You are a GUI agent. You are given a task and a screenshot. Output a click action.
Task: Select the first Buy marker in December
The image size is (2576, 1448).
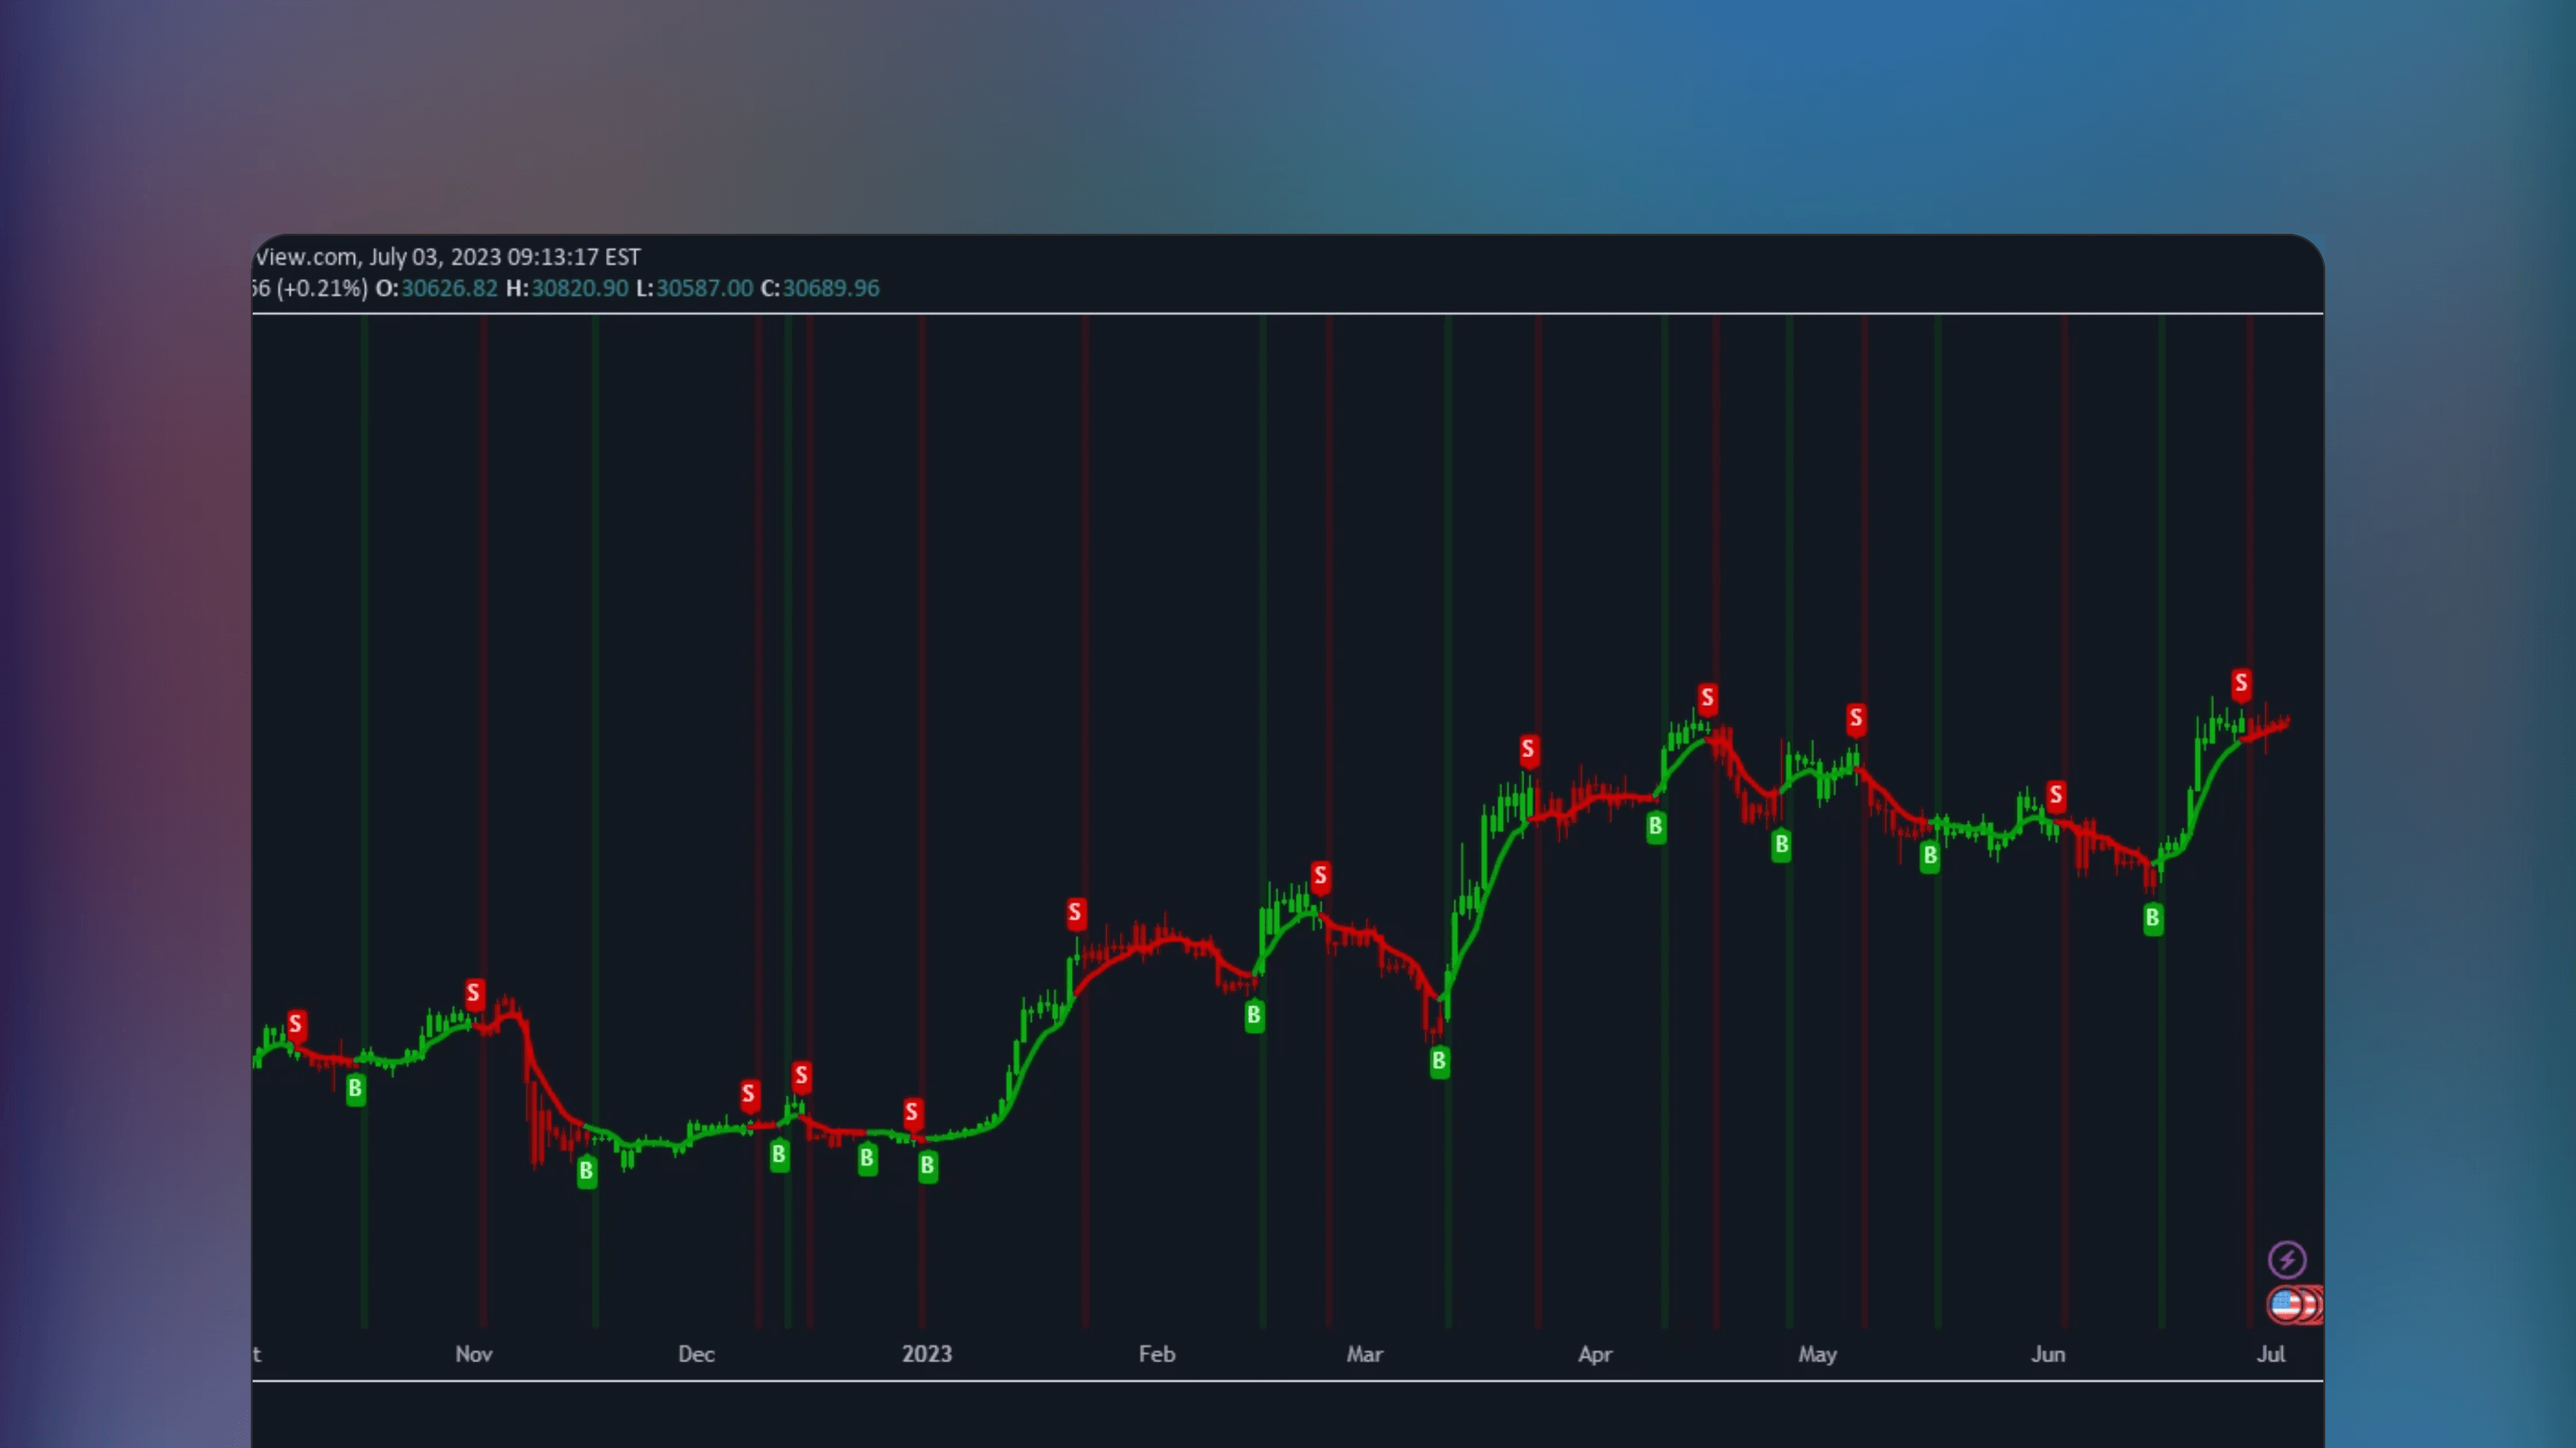(779, 1155)
